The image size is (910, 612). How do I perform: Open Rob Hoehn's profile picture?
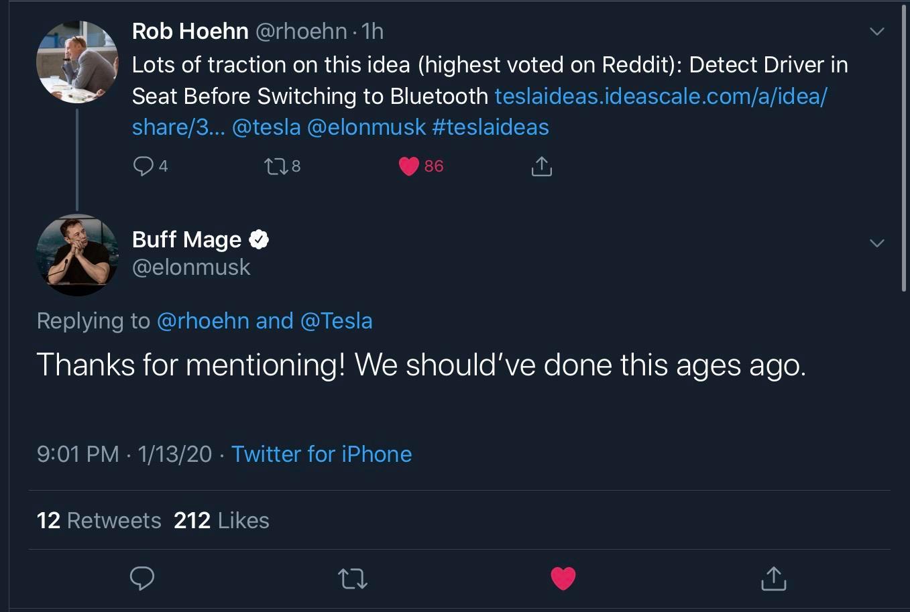77,62
